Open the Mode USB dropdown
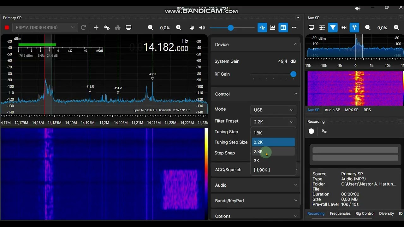 click(x=273, y=110)
